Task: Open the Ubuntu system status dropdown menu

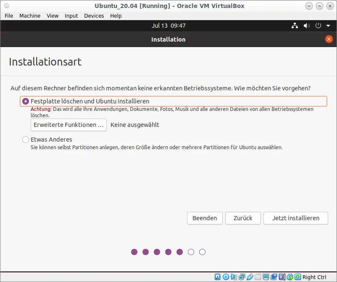Action: pos(328,26)
